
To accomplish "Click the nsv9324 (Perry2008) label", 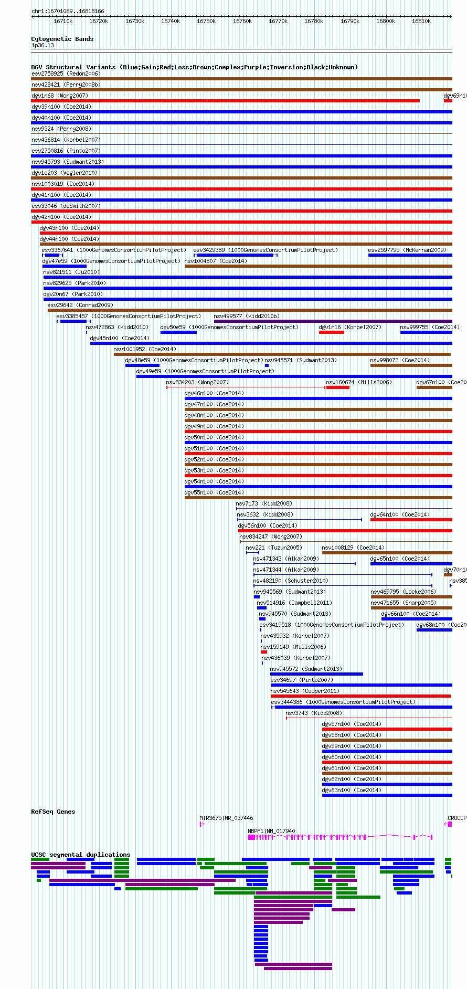I will pyautogui.click(x=61, y=129).
